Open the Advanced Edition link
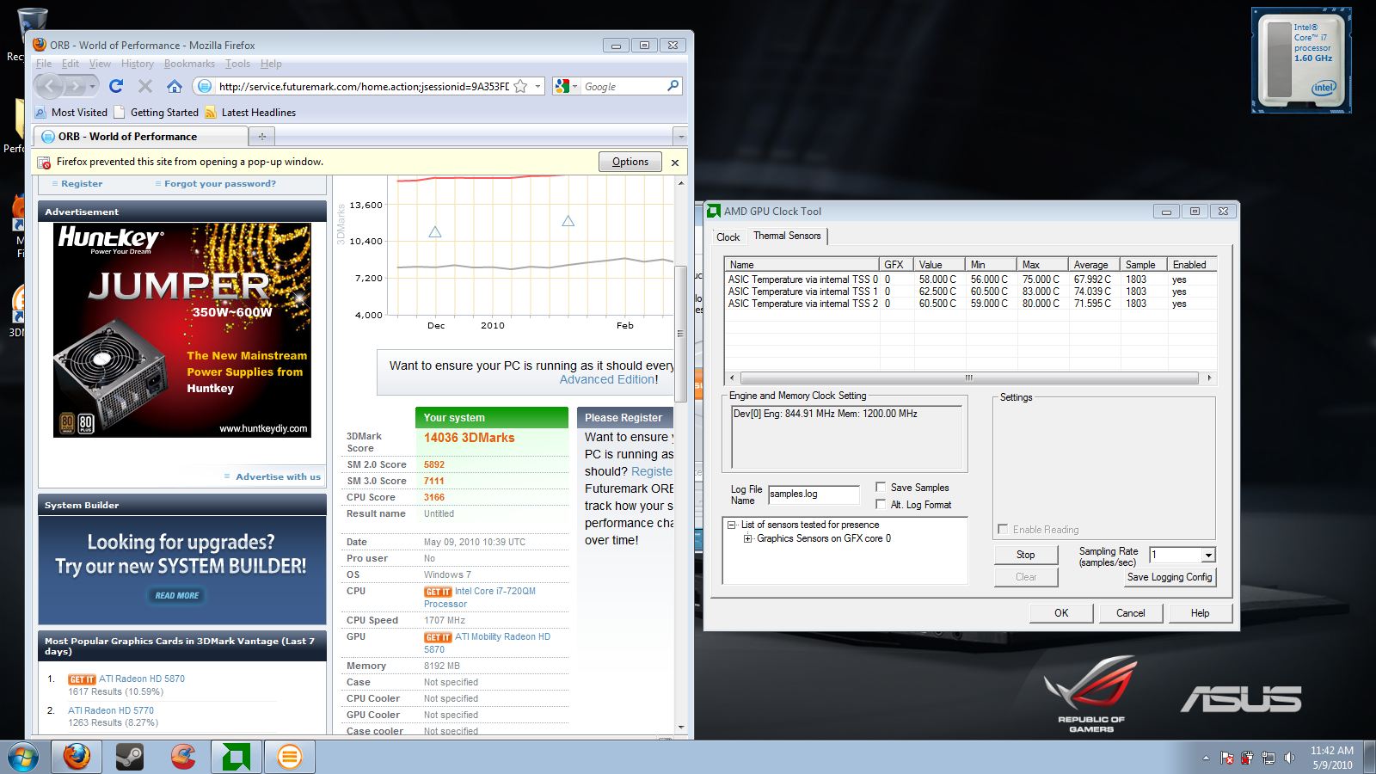1376x774 pixels. [x=607, y=379]
